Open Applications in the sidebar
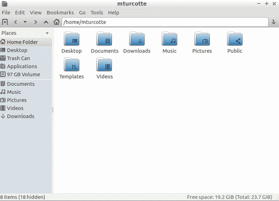Viewport: 279px width, 201px height. tap(26, 66)
